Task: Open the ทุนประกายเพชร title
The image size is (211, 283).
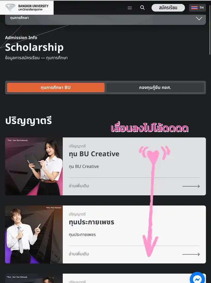Action: 91,222
